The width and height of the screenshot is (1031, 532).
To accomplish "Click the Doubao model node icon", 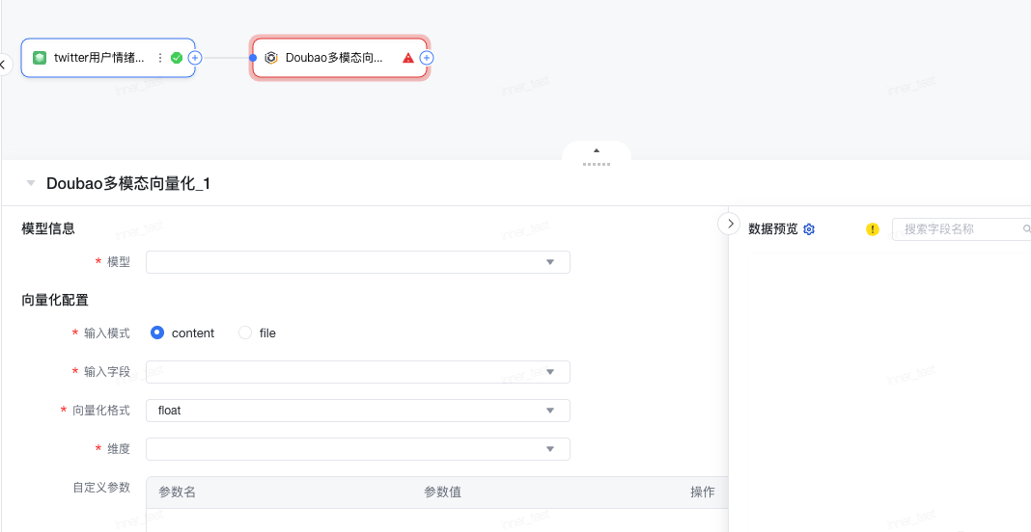I will (x=271, y=58).
